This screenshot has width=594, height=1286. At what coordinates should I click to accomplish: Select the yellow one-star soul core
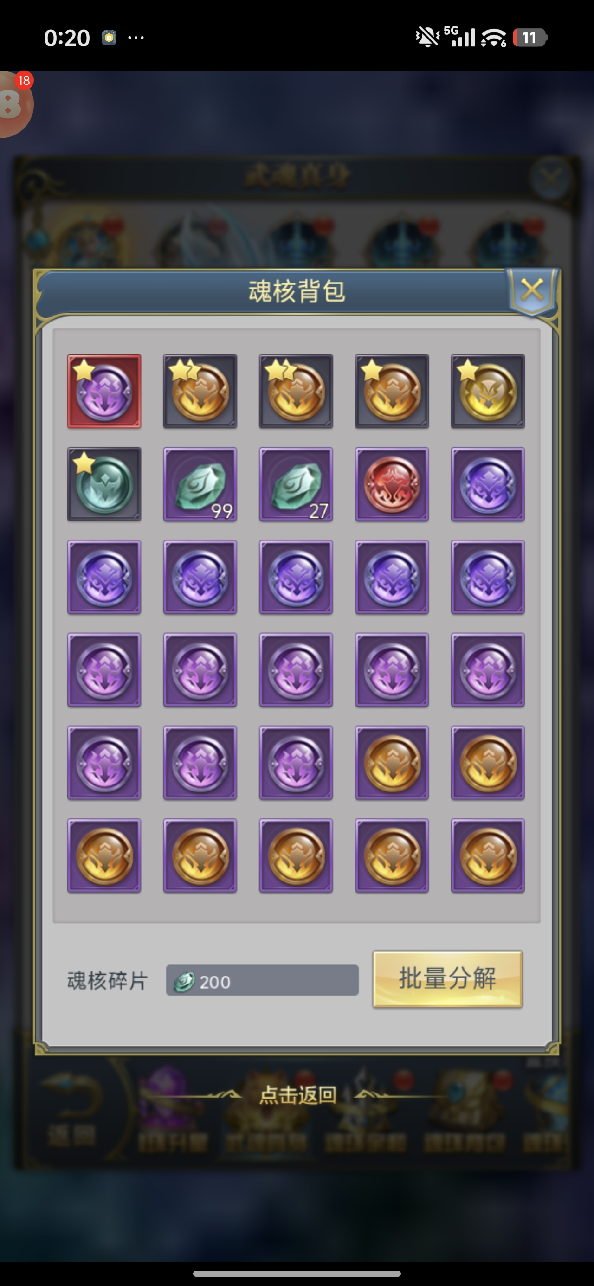[488, 392]
